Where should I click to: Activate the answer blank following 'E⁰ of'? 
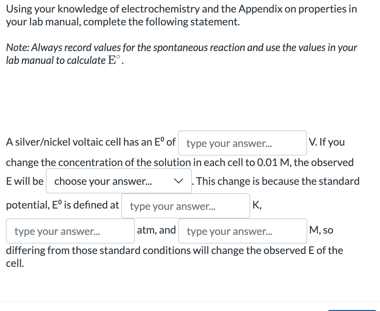click(x=242, y=143)
